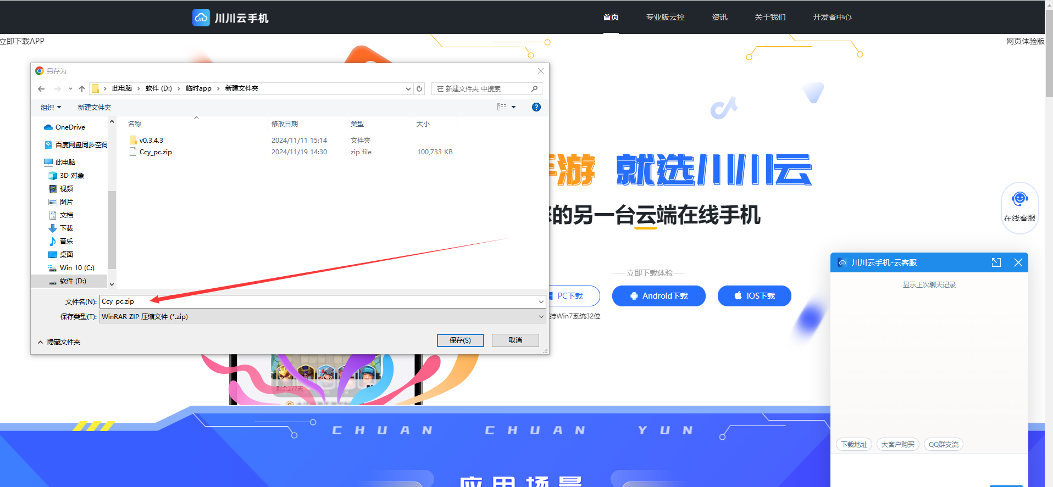The image size is (1053, 487).
Task: Refresh the folder listing
Action: (x=419, y=88)
